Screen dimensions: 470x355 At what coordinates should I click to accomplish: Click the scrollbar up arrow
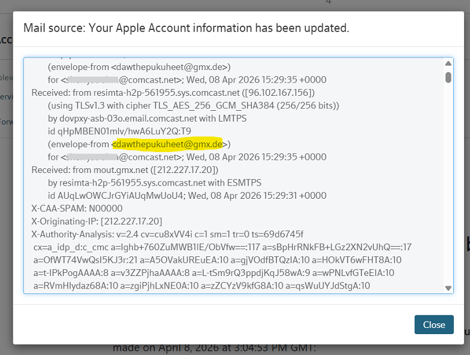(x=448, y=63)
